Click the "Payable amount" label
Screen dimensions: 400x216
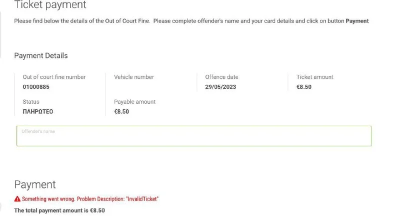(x=134, y=102)
